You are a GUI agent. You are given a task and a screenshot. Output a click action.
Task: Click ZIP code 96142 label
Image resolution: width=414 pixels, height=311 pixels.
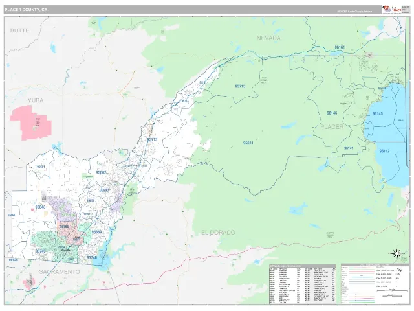(384, 151)
